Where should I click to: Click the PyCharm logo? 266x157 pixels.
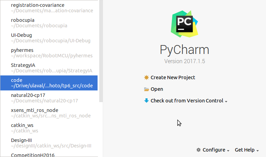(x=185, y=24)
